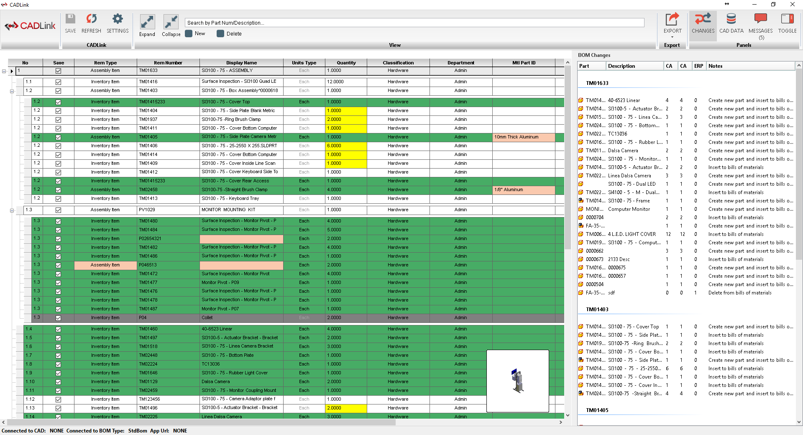Open SETTINGS gear icon

pyautogui.click(x=118, y=19)
